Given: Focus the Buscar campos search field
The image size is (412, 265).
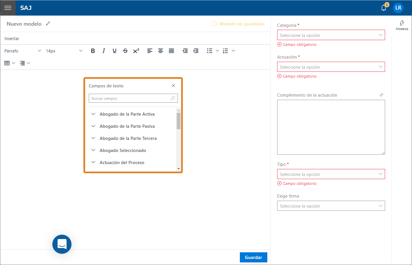Looking at the screenshot, I should [x=133, y=98].
